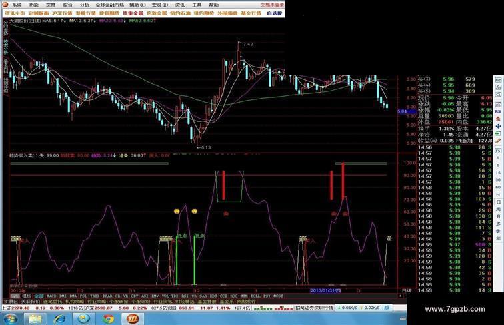Select the DMI indicator tab
The height and width of the screenshot is (325, 504).
point(63,296)
